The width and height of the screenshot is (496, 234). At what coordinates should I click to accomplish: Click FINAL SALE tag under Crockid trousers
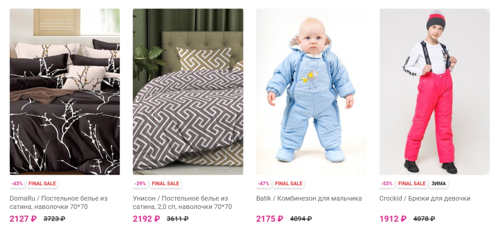[412, 184]
